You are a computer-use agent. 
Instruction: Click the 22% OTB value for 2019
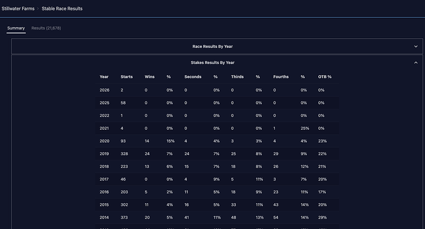[322, 154]
